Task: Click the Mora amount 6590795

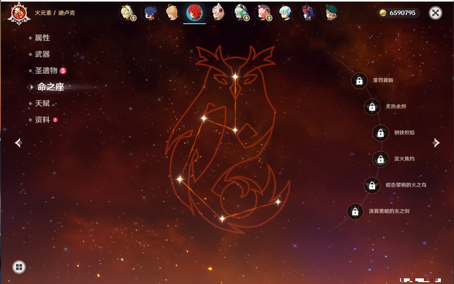Action: tap(402, 13)
